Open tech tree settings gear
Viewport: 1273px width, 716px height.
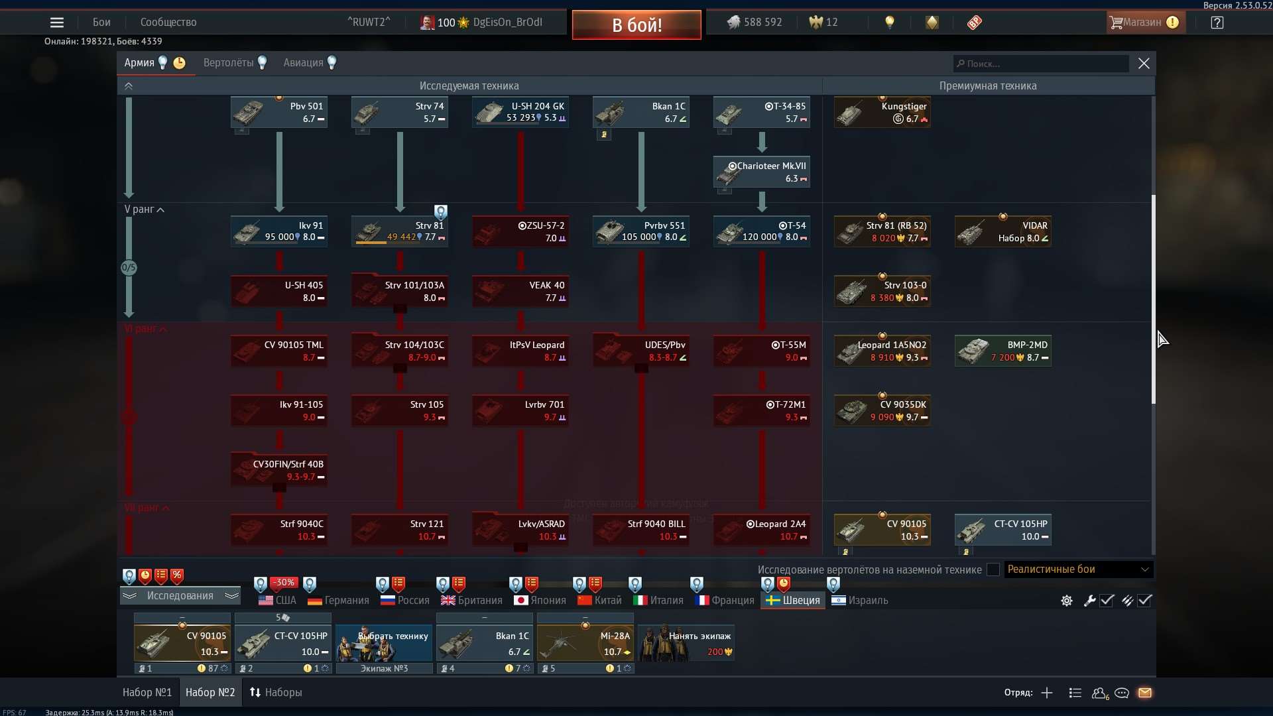pos(1066,601)
